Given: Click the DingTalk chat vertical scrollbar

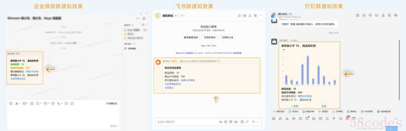Looking at the screenshot, I should [399, 69].
